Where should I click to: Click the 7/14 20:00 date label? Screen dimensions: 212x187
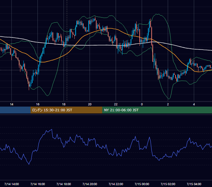coord(90,184)
